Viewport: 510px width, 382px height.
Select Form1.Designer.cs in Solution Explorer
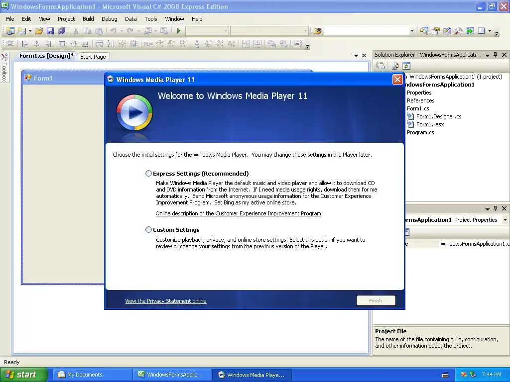point(438,116)
